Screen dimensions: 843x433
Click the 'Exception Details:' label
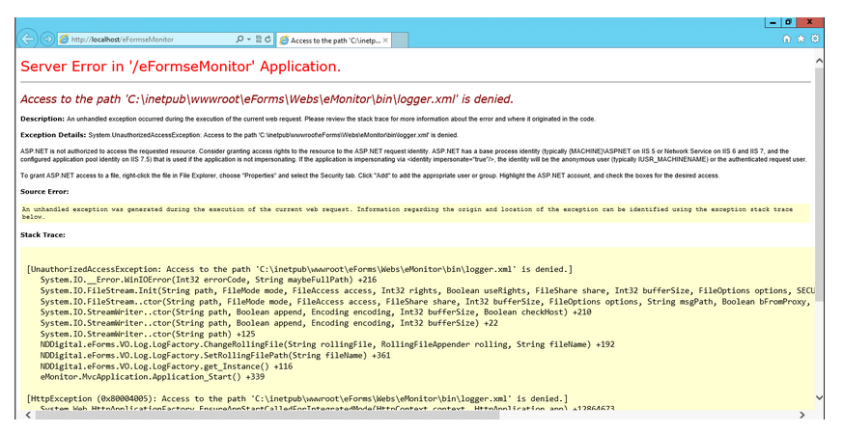click(x=53, y=135)
